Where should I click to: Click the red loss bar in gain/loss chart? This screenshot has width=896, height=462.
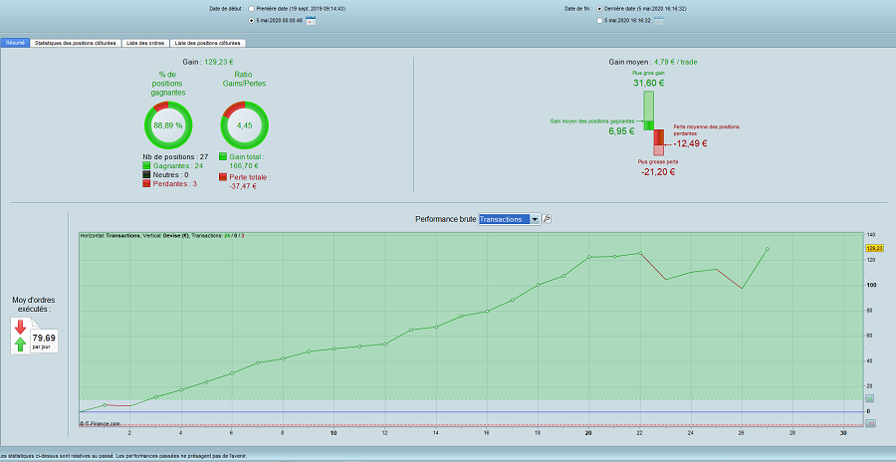pyautogui.click(x=659, y=142)
